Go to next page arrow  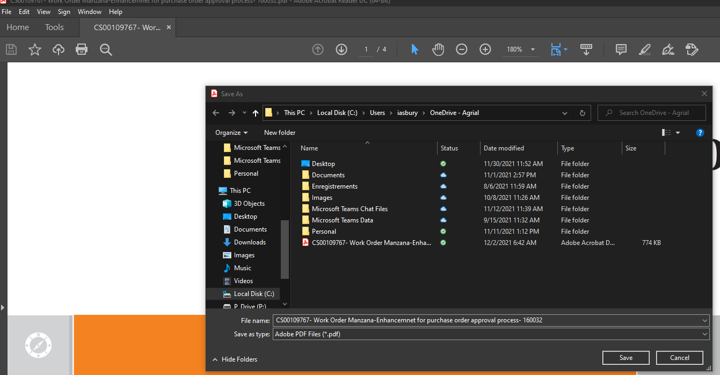click(x=341, y=49)
